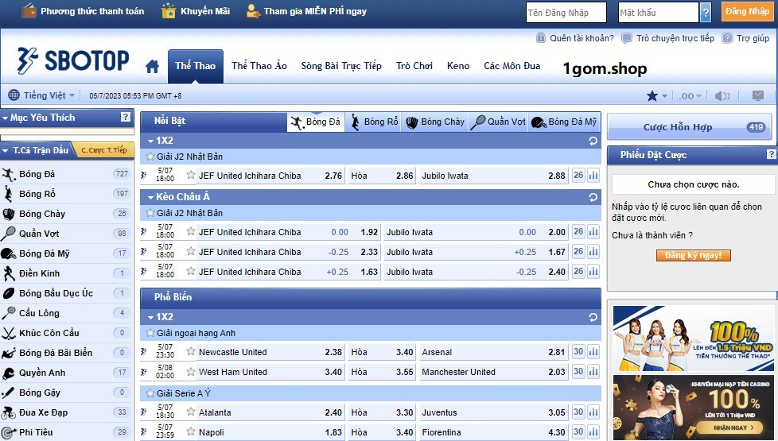Click the help icon in Phiếu Đặt Cược header
Screen dimensions: 778x441
[x=771, y=155]
